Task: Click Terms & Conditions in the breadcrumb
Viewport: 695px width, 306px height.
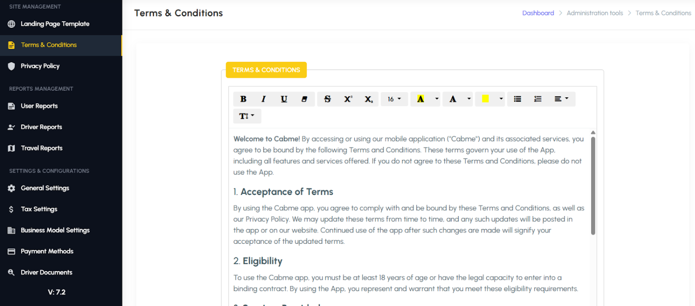Action: 663,13
